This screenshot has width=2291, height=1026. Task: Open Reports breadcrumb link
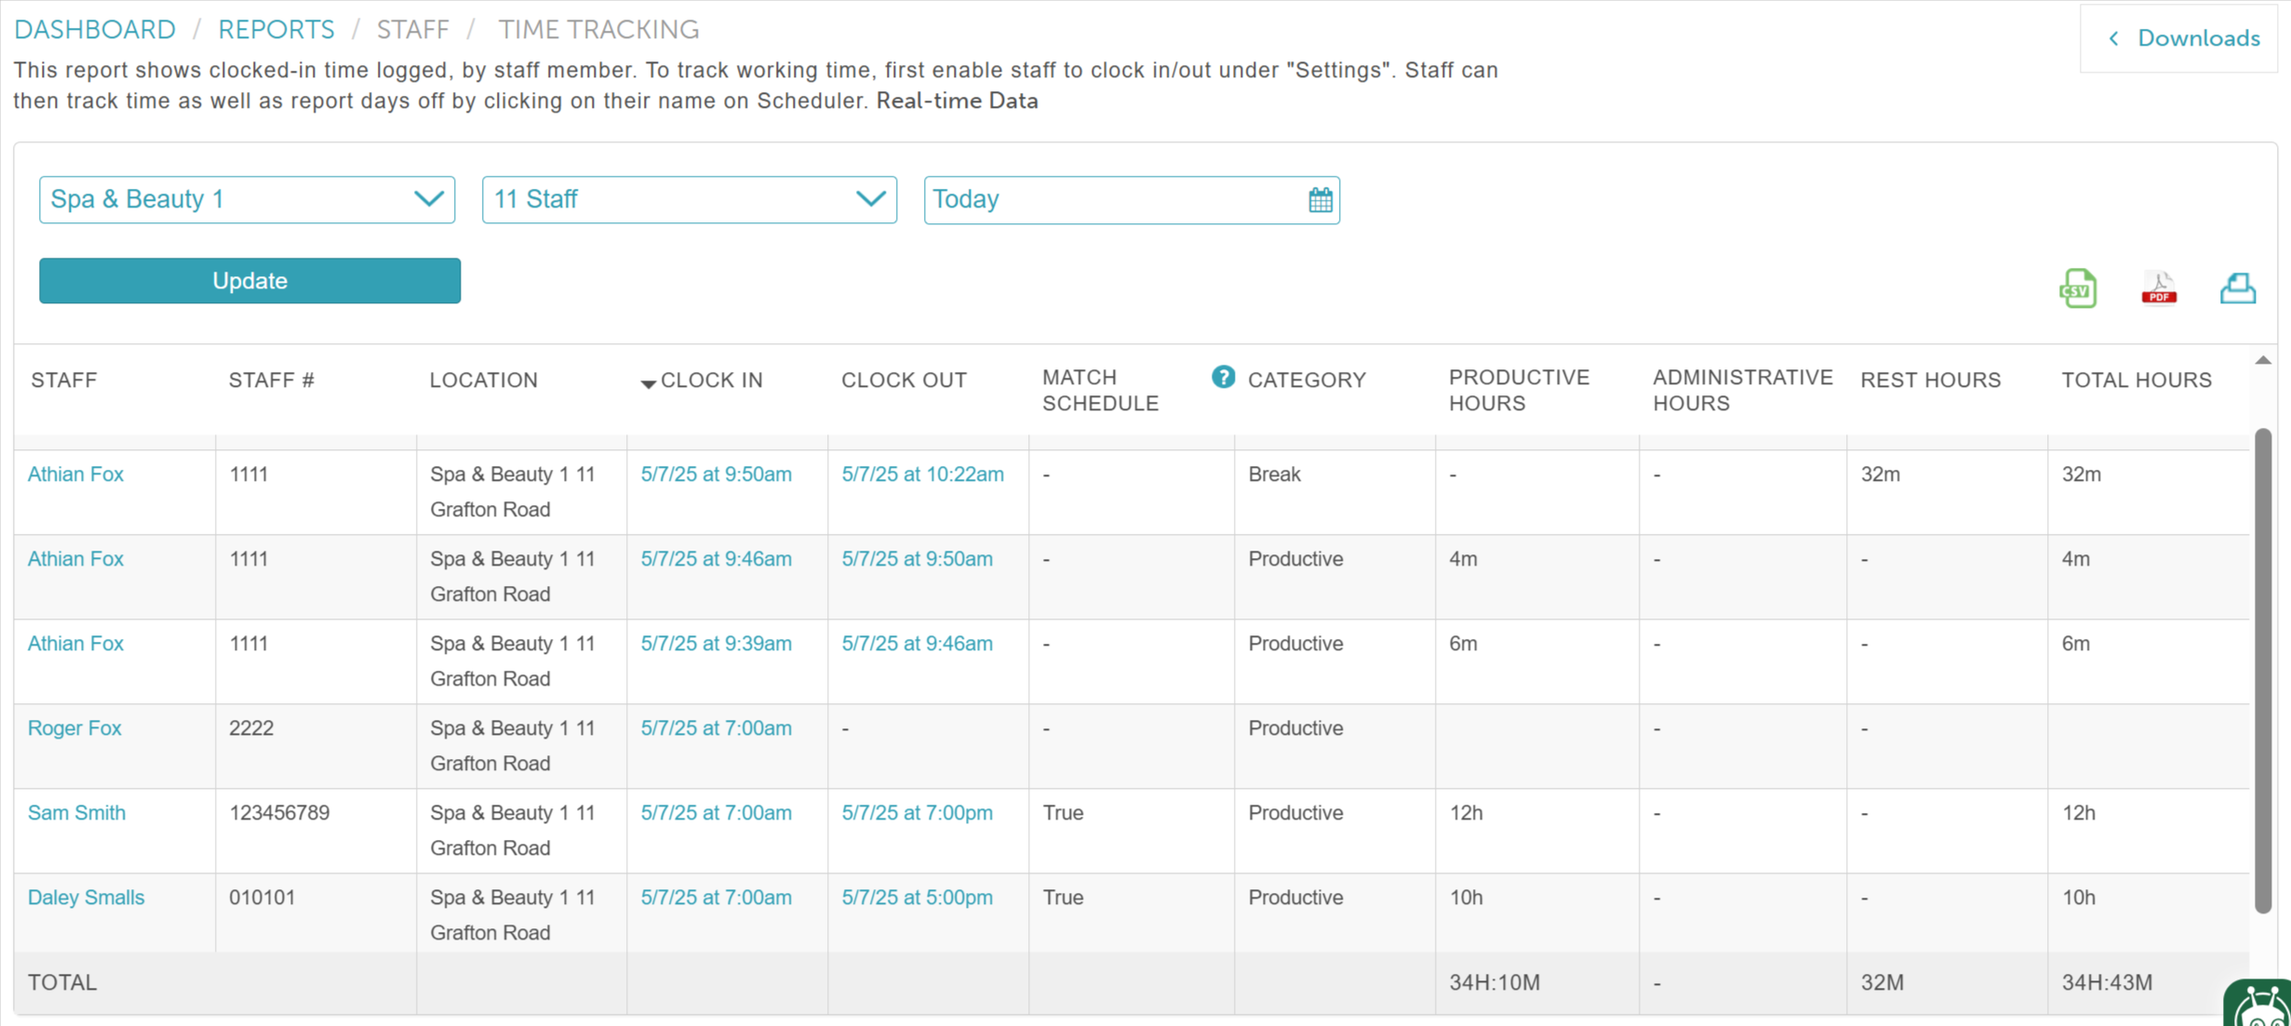(275, 30)
